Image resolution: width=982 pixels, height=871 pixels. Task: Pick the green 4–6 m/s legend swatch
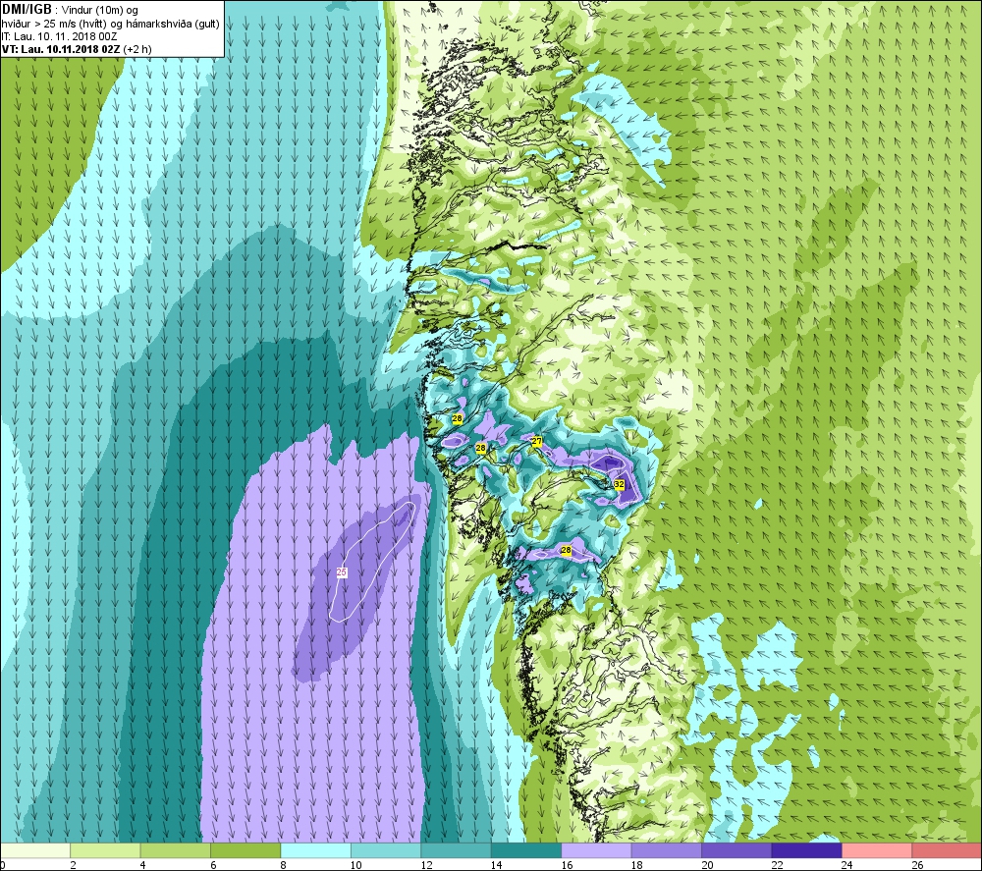pos(176,850)
